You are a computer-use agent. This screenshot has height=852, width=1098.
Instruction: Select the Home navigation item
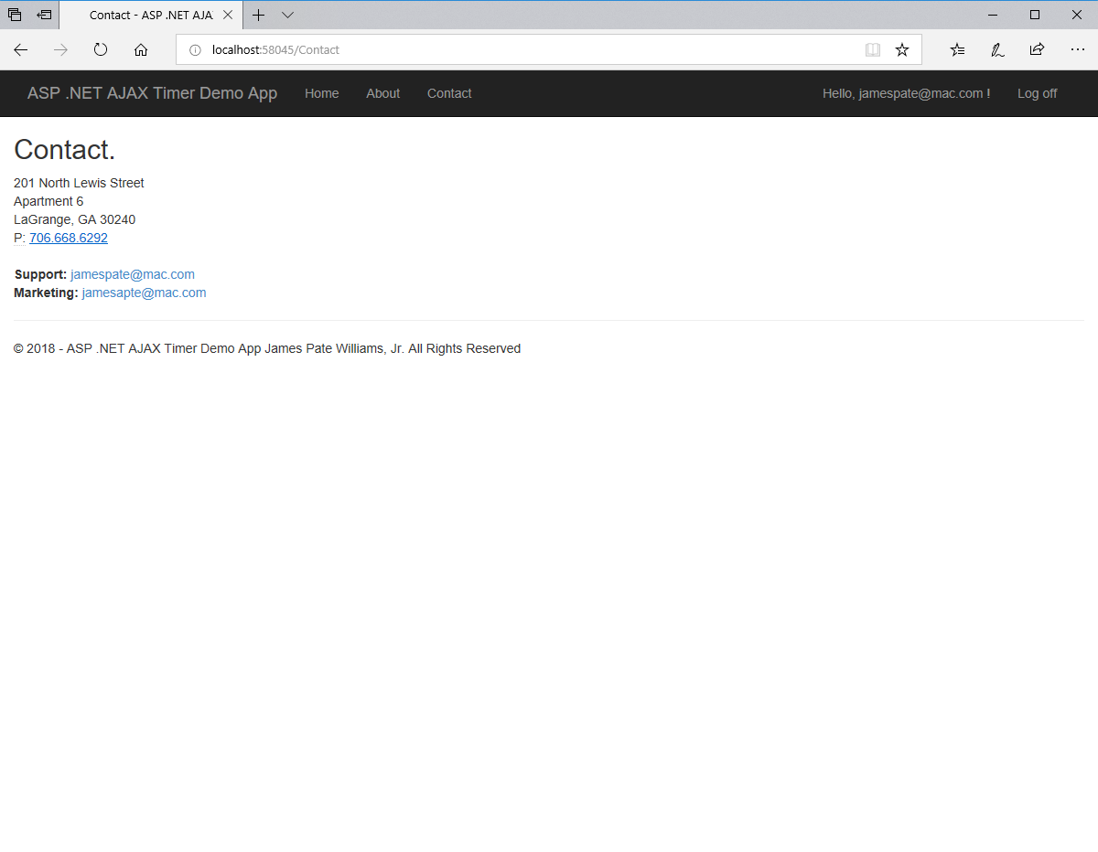(x=321, y=93)
